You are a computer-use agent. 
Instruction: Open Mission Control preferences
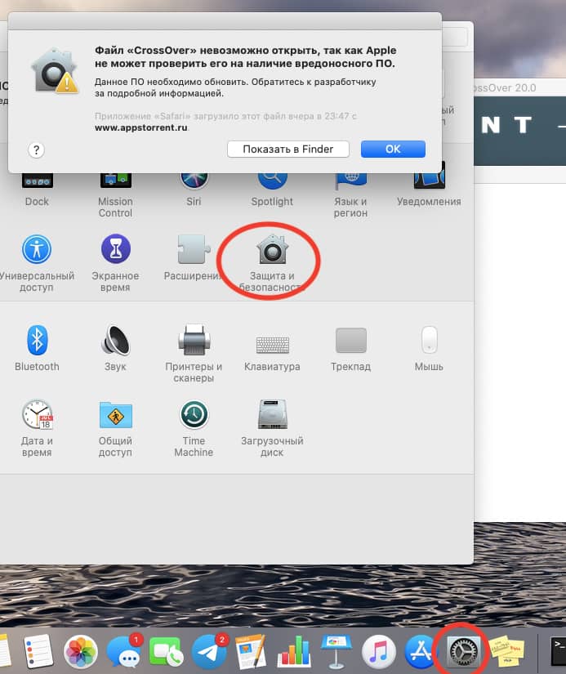(x=115, y=194)
